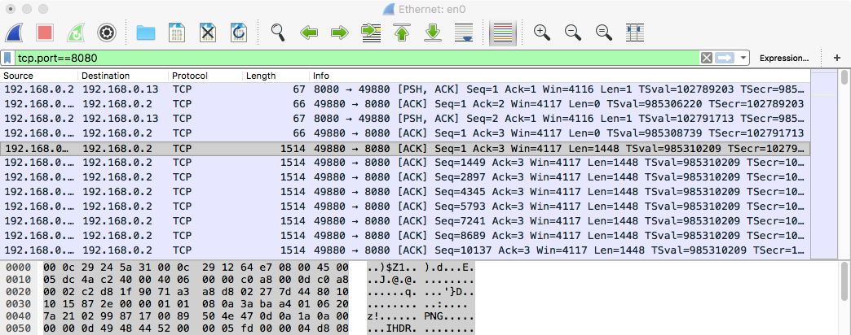Viewport: 851px width, 335px height.
Task: Open the filter bookmarks menu
Action: (8, 58)
